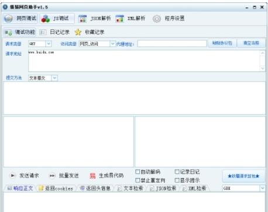This screenshot has height=212, width=268.
Task: Open the 网页调试 tab with the globe icon
Action: (20, 19)
